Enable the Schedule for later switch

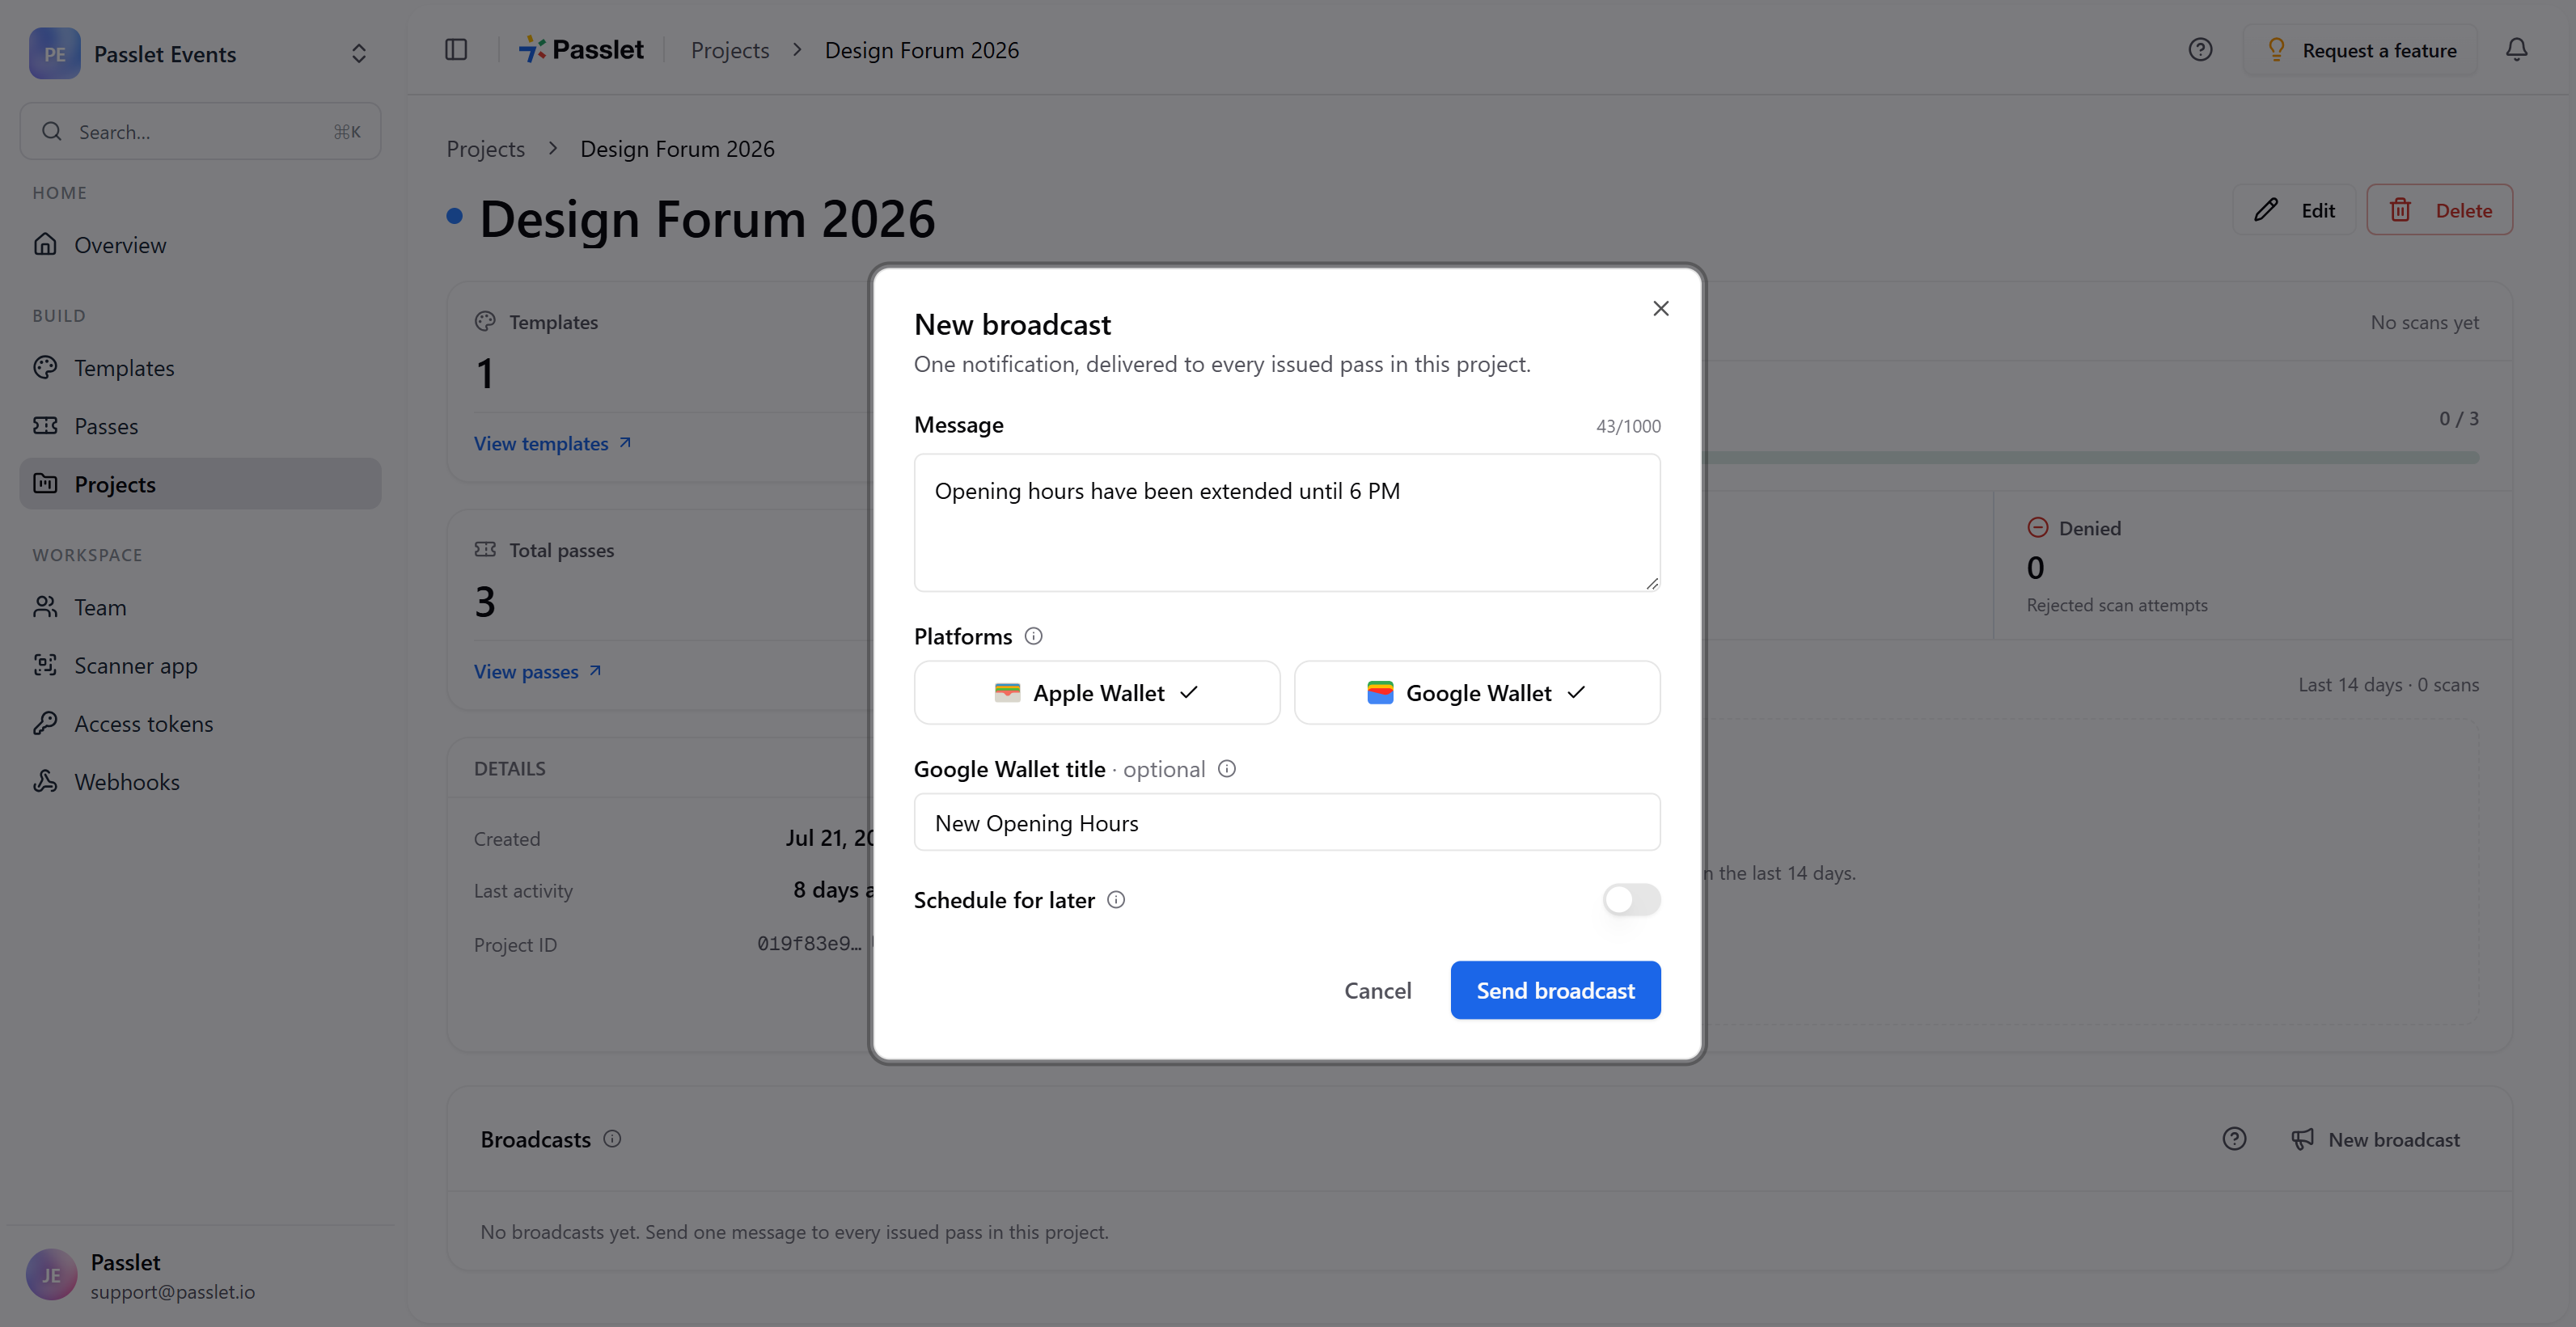click(x=1631, y=899)
